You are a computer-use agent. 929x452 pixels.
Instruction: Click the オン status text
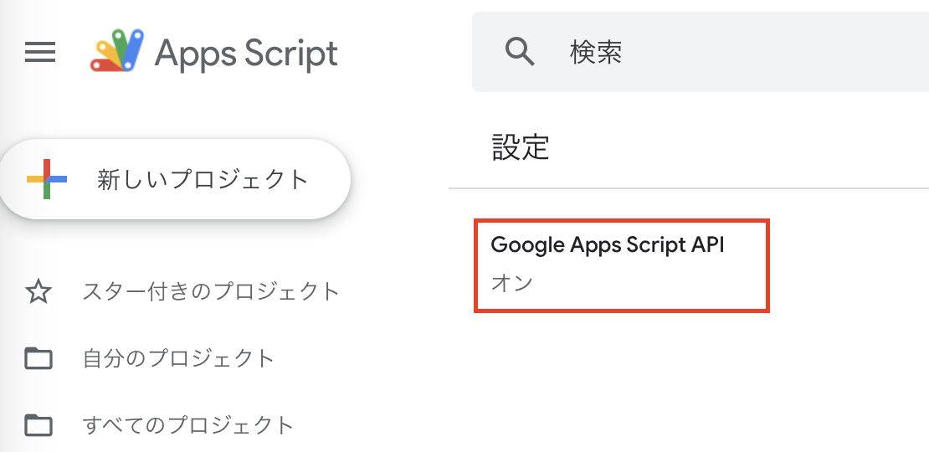(512, 283)
